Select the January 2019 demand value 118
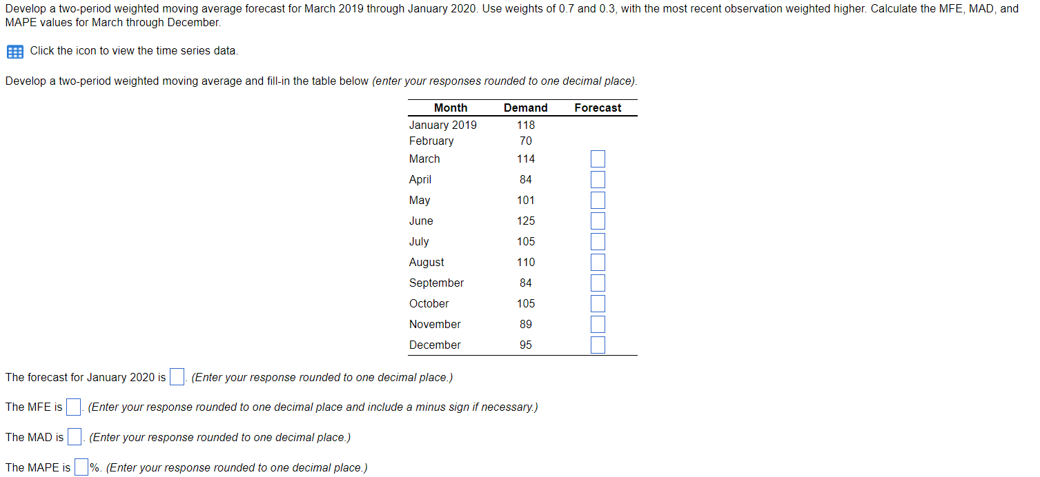The height and width of the screenshot is (477, 1040). tap(526, 125)
